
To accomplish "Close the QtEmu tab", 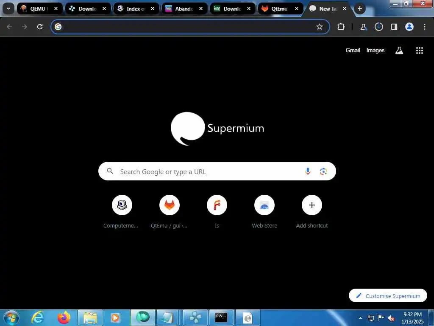I will [x=296, y=8].
